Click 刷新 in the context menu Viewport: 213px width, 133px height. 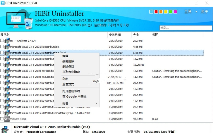[65, 79]
